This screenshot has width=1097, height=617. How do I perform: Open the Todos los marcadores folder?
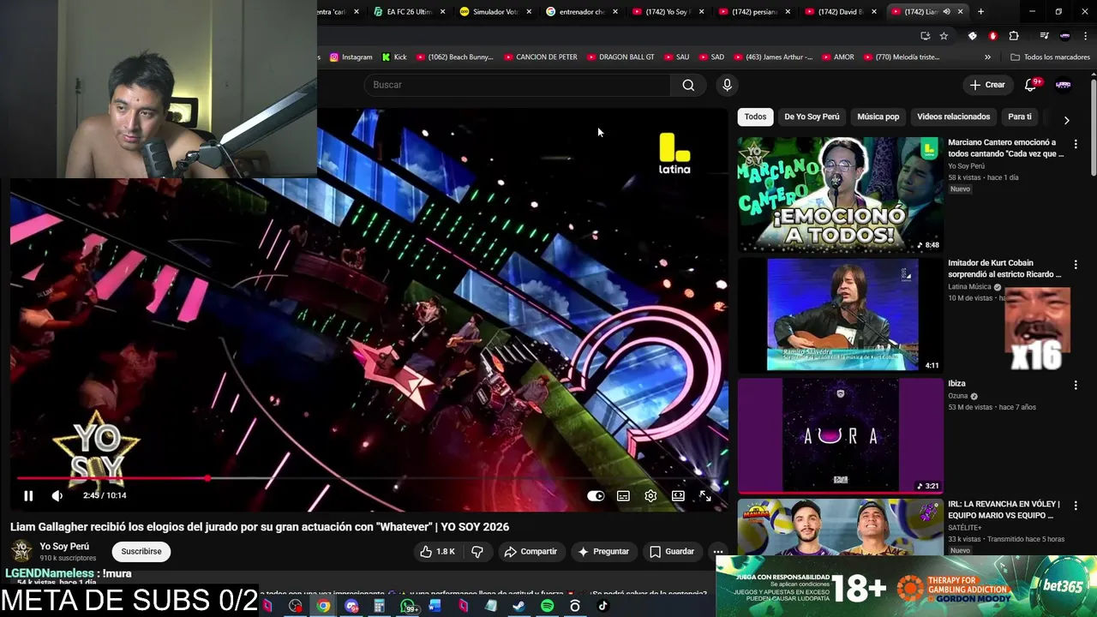tap(1050, 57)
